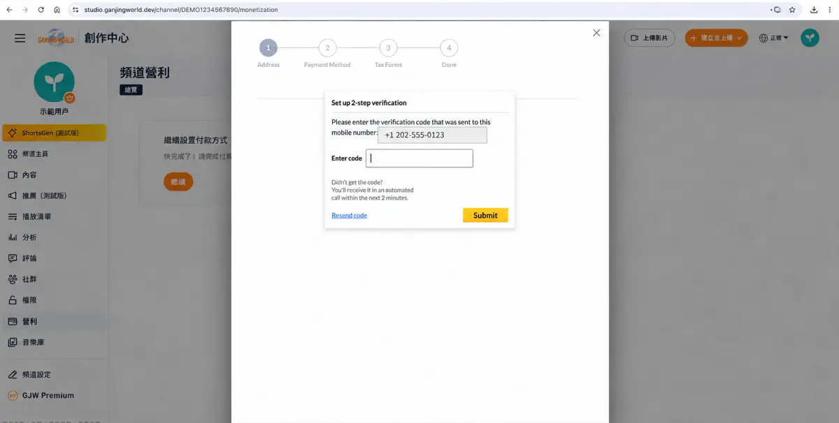Open the 權限 lock icon
839x423 pixels.
point(13,300)
